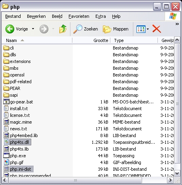Image resolution: width=182 pixels, height=185 pixels.
Task: Open the views dropdown arrow
Action: click(148, 29)
